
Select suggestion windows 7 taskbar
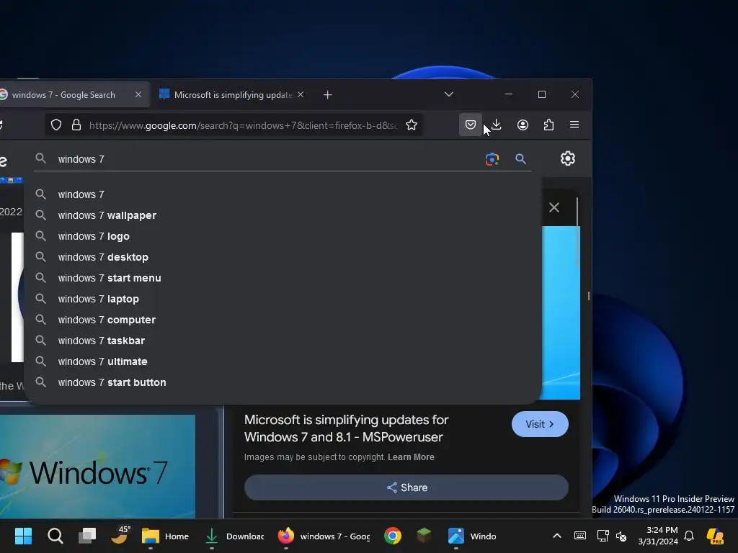click(x=283, y=341)
